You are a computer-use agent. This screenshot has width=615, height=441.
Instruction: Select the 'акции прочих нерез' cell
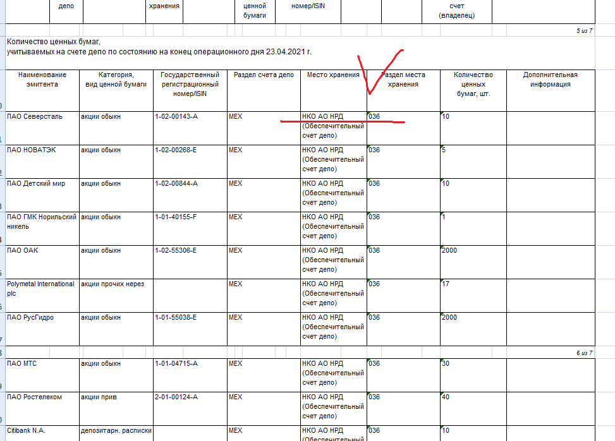point(116,296)
